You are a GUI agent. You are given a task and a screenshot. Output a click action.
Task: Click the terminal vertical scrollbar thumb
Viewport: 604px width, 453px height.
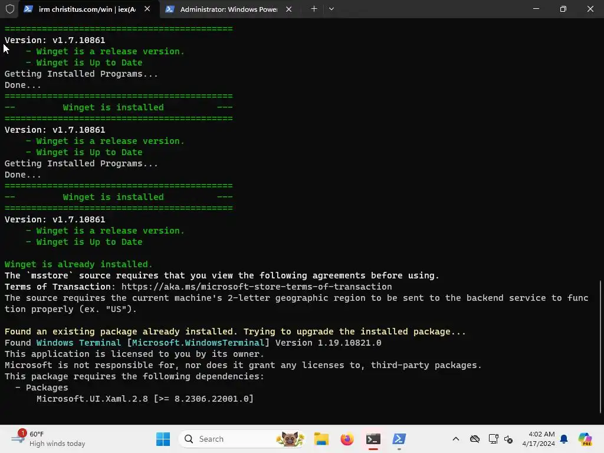pyautogui.click(x=600, y=346)
